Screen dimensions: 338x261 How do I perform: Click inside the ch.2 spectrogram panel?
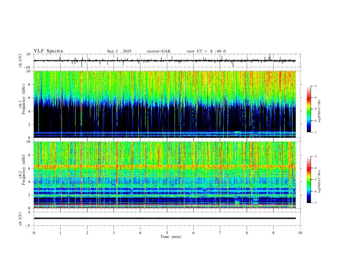click(164, 175)
